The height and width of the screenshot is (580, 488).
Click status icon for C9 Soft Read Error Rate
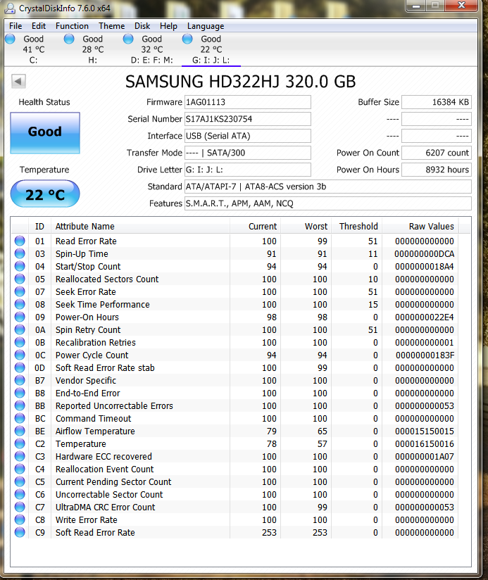point(20,532)
